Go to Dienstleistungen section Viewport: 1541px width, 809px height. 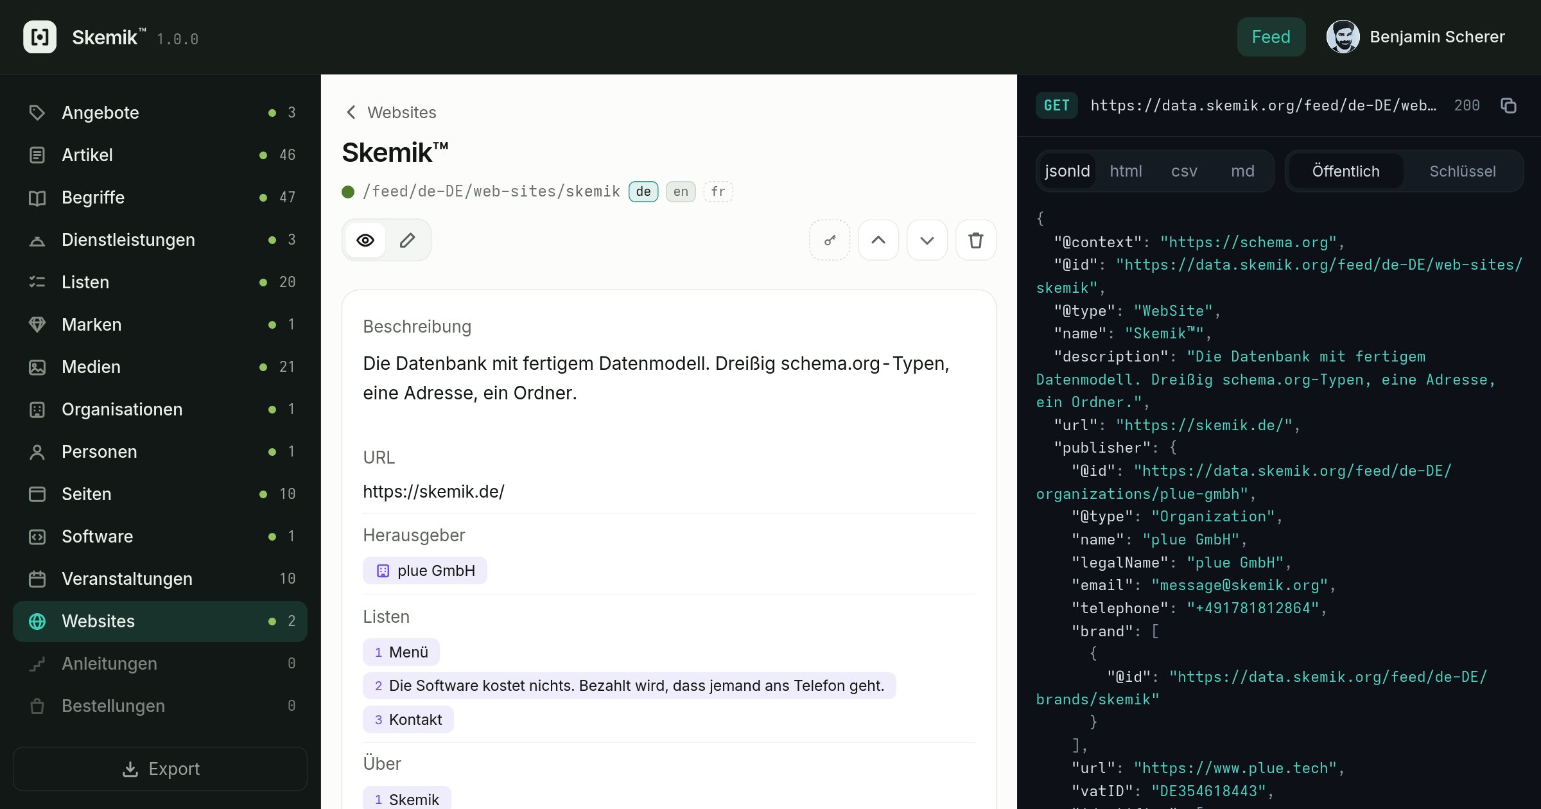coord(160,239)
